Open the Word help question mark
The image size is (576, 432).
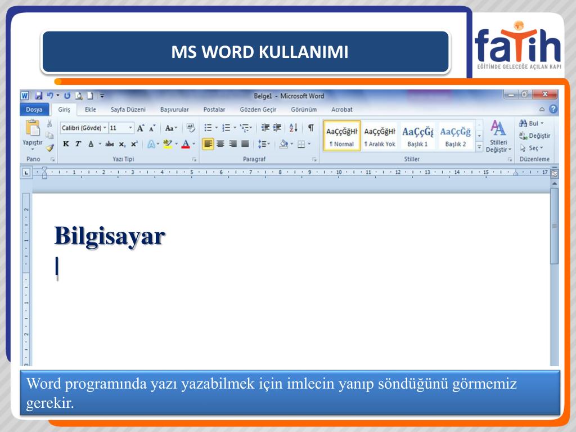553,109
